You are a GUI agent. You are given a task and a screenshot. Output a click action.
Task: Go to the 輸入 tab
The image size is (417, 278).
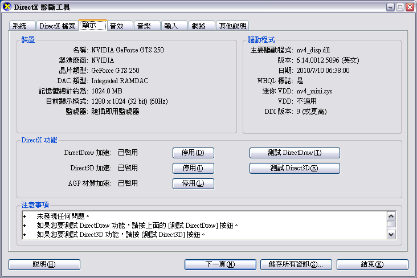[x=174, y=26]
